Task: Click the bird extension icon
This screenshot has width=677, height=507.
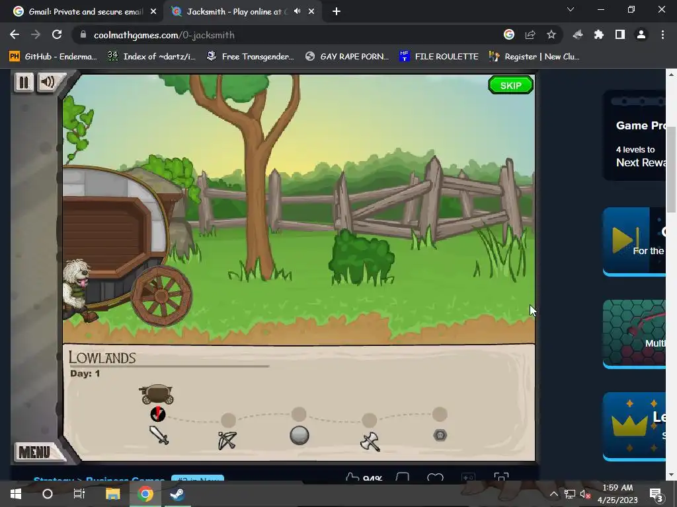Action: coord(578,34)
